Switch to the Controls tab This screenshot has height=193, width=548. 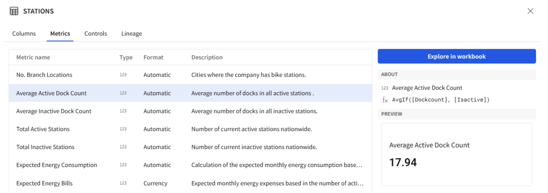[x=95, y=33]
